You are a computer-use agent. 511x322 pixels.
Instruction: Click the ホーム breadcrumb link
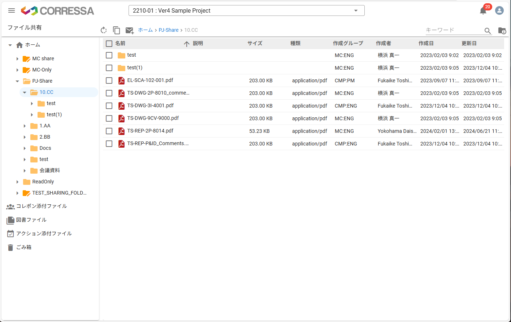click(x=145, y=30)
